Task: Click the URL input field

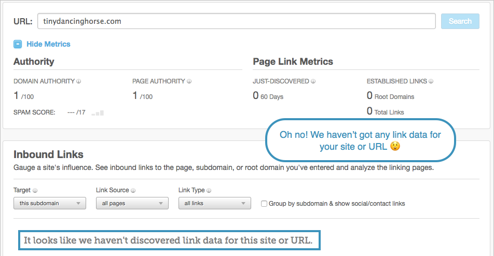Action: tap(237, 21)
